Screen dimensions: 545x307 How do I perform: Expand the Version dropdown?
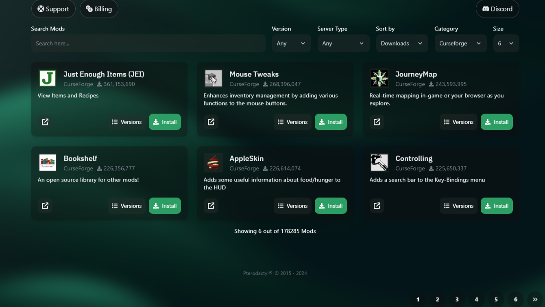(291, 44)
